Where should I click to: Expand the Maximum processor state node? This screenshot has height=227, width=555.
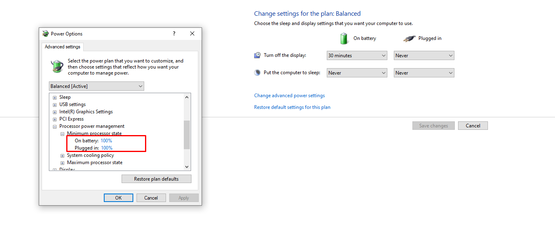62,163
